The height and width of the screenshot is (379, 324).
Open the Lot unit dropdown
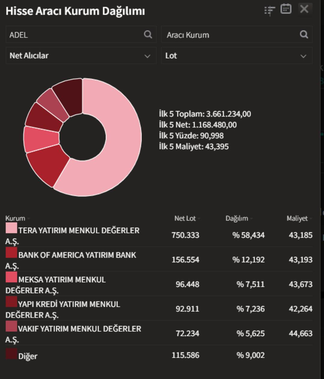[237, 56]
